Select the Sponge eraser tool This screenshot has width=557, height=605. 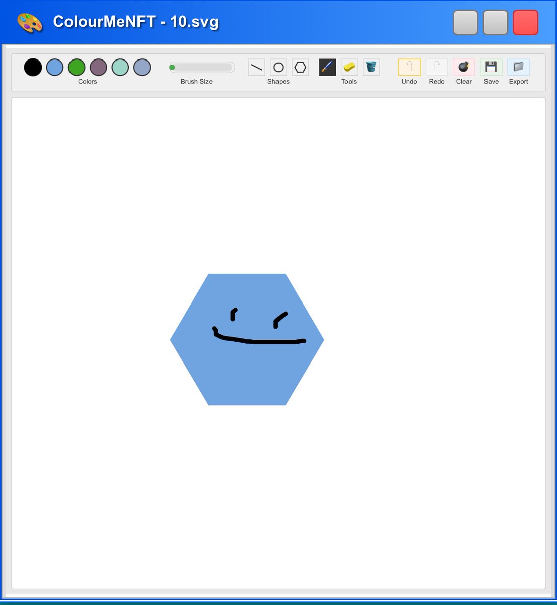[x=349, y=67]
